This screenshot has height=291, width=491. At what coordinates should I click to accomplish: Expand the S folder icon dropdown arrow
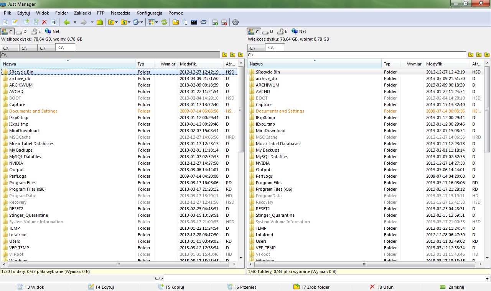[x=129, y=22]
